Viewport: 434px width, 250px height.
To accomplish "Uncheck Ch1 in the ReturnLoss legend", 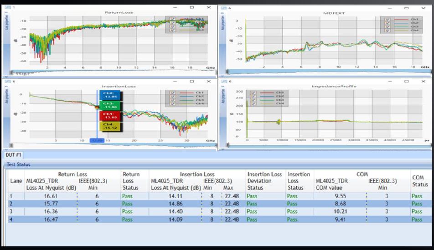I will click(x=172, y=19).
